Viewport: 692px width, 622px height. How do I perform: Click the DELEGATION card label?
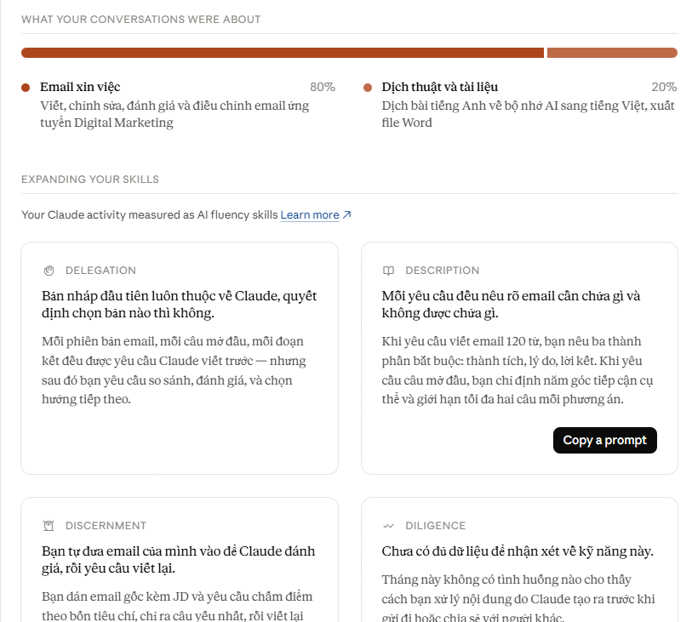click(x=100, y=271)
